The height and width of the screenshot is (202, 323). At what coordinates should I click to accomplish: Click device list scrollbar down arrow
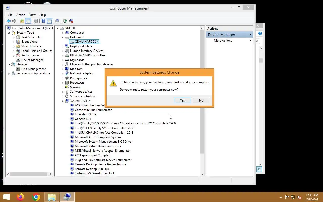(x=202, y=174)
